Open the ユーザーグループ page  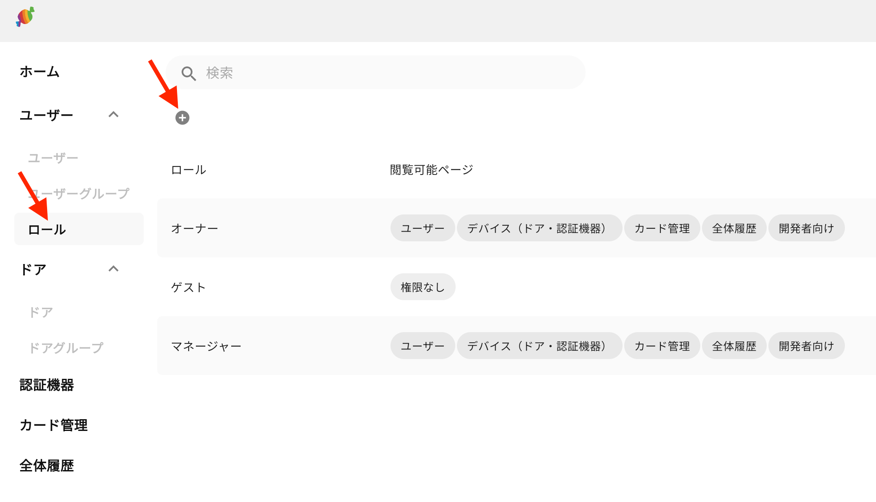[78, 193]
